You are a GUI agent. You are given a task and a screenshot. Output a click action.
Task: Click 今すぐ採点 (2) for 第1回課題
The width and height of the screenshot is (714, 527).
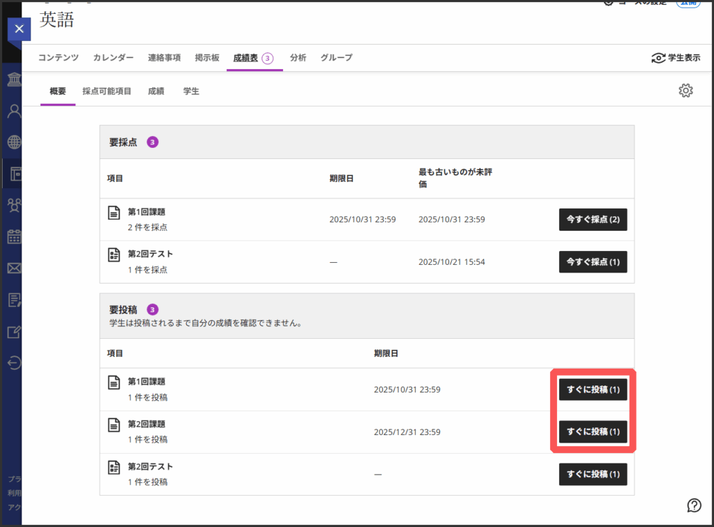pos(593,220)
